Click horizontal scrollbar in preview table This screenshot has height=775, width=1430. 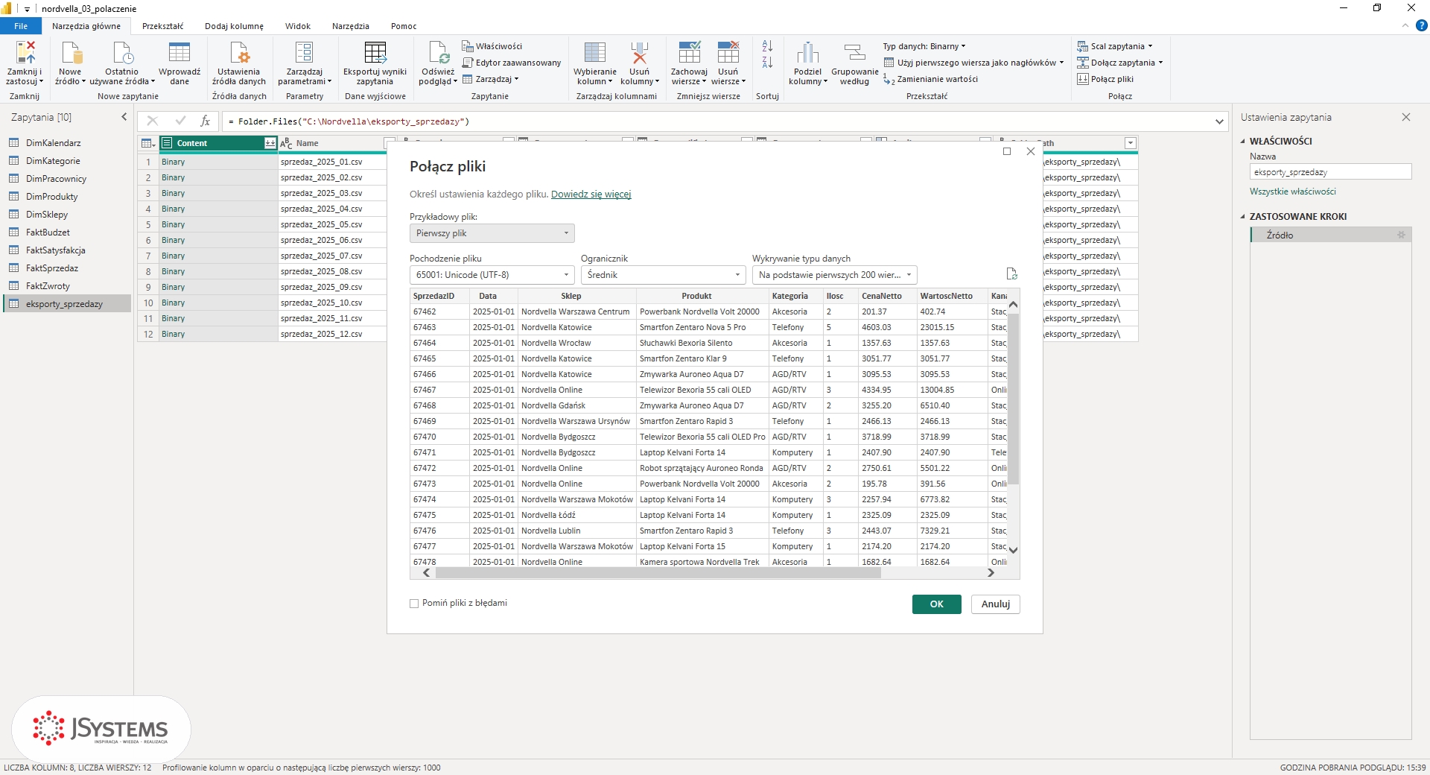coord(658,573)
